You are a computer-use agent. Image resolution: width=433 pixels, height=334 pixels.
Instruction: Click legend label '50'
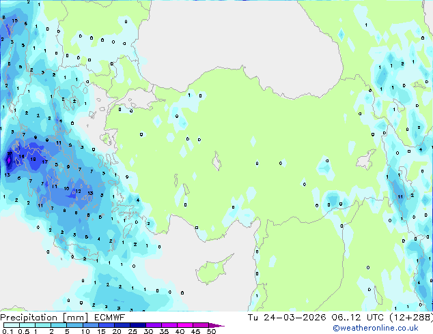[x=211, y=331]
